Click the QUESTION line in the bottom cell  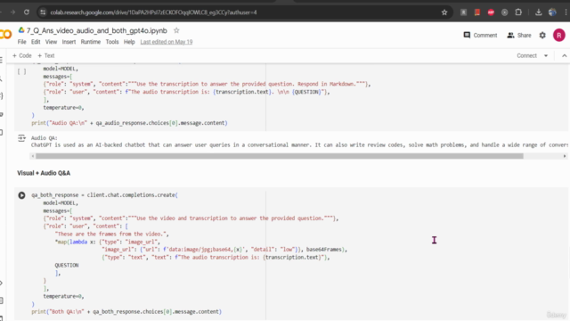67,265
